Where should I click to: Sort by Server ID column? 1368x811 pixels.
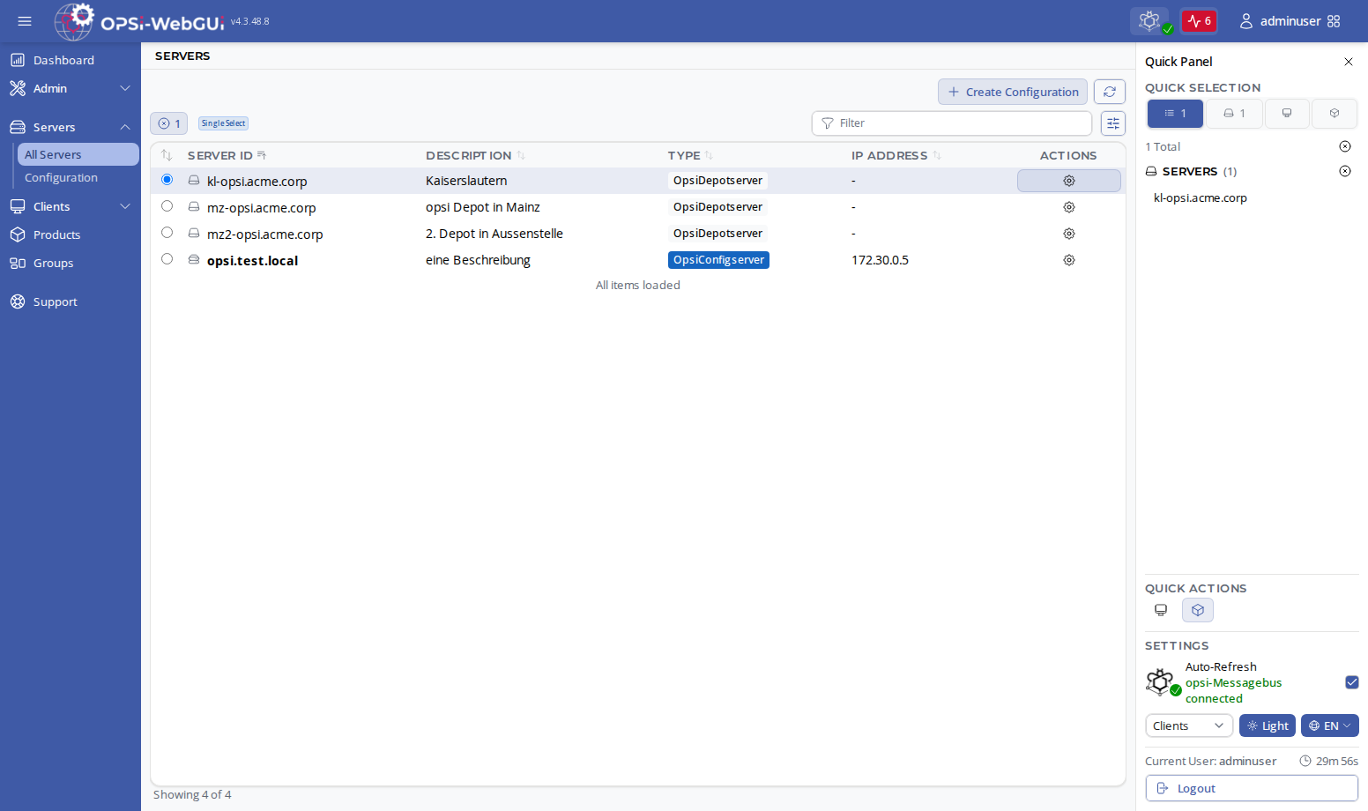(227, 155)
